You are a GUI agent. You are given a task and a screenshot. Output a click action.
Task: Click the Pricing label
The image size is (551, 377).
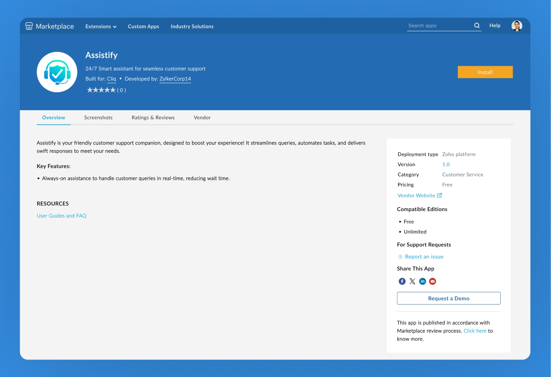click(x=406, y=185)
